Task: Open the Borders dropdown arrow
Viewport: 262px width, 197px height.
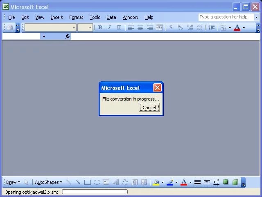Action: point(230,27)
